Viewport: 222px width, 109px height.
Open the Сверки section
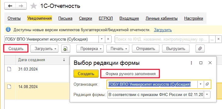click(x=85, y=18)
